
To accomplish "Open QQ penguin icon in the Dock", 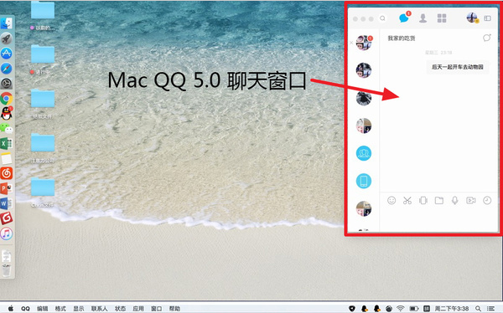I will pyautogui.click(x=6, y=113).
